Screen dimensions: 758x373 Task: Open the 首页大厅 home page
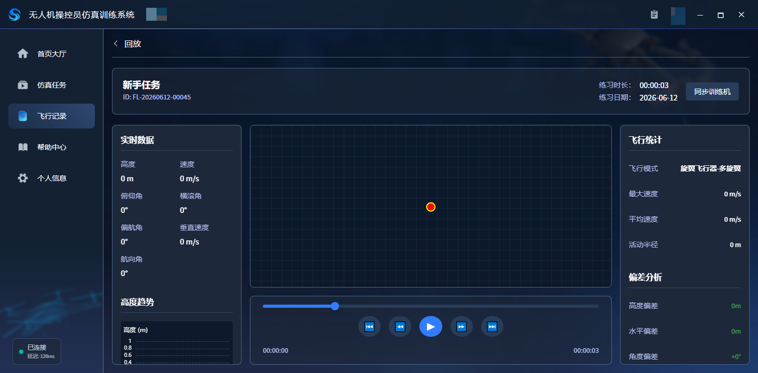click(x=51, y=54)
